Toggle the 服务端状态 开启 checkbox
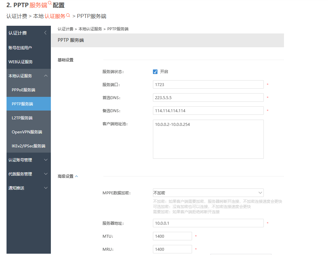 click(155, 72)
